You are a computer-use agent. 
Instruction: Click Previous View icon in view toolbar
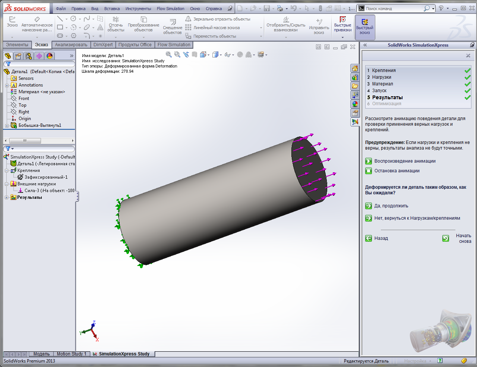pyautogui.click(x=186, y=54)
